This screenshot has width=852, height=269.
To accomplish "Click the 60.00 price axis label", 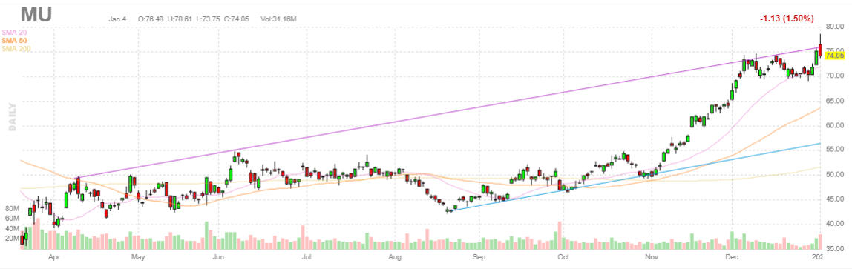I will [835, 126].
